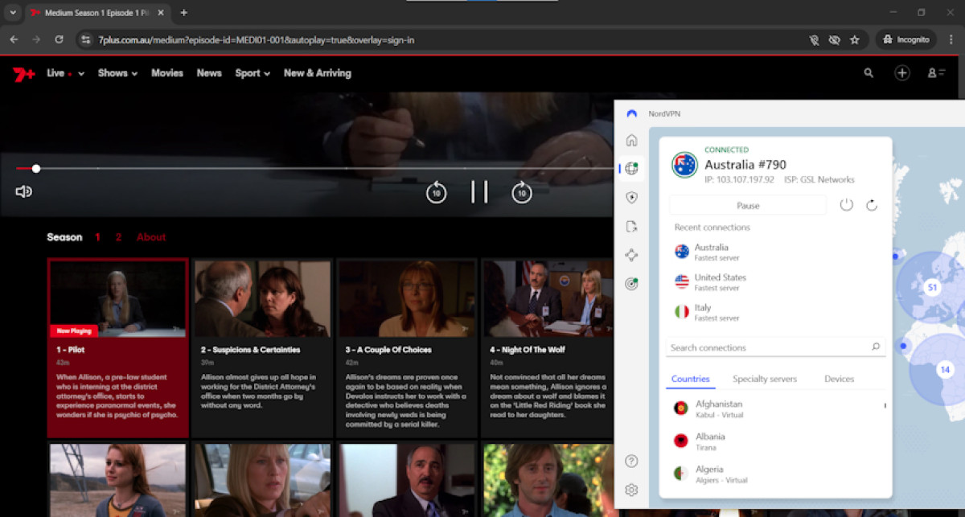Open NordVPN settings gear icon

coord(631,490)
